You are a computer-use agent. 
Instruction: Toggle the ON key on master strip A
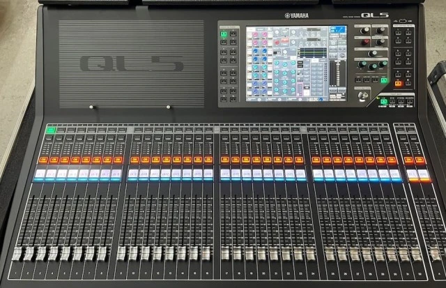tap(409, 160)
